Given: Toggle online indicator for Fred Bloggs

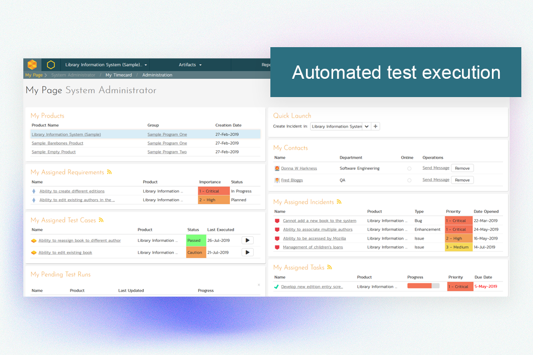Looking at the screenshot, I should [409, 180].
